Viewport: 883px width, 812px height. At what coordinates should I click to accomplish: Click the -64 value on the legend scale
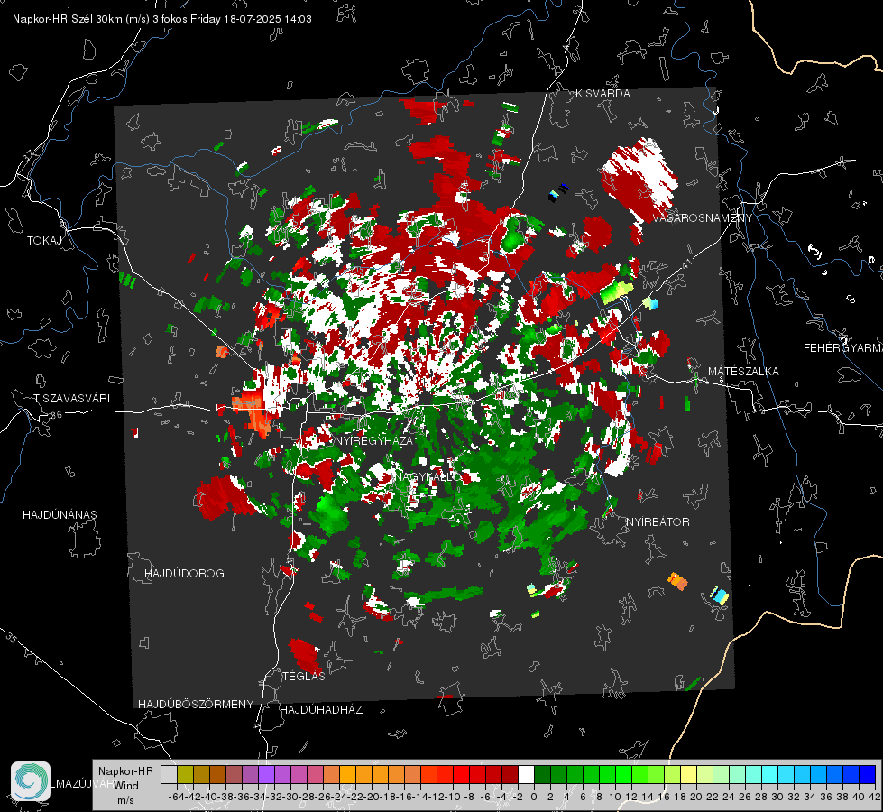177,797
